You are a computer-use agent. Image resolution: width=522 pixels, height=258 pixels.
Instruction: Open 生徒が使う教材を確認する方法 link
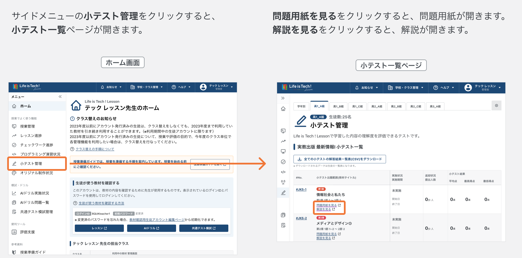[102, 203]
